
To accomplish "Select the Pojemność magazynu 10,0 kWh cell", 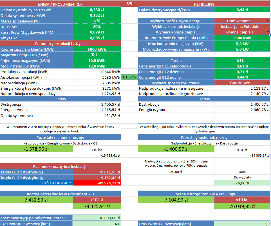I will click(x=97, y=60).
